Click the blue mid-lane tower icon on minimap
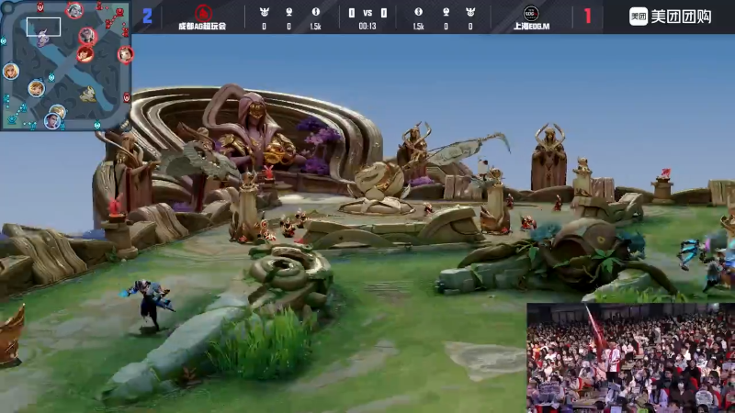 (51, 78)
